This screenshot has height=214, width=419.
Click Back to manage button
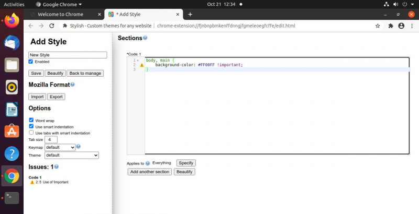click(x=85, y=73)
